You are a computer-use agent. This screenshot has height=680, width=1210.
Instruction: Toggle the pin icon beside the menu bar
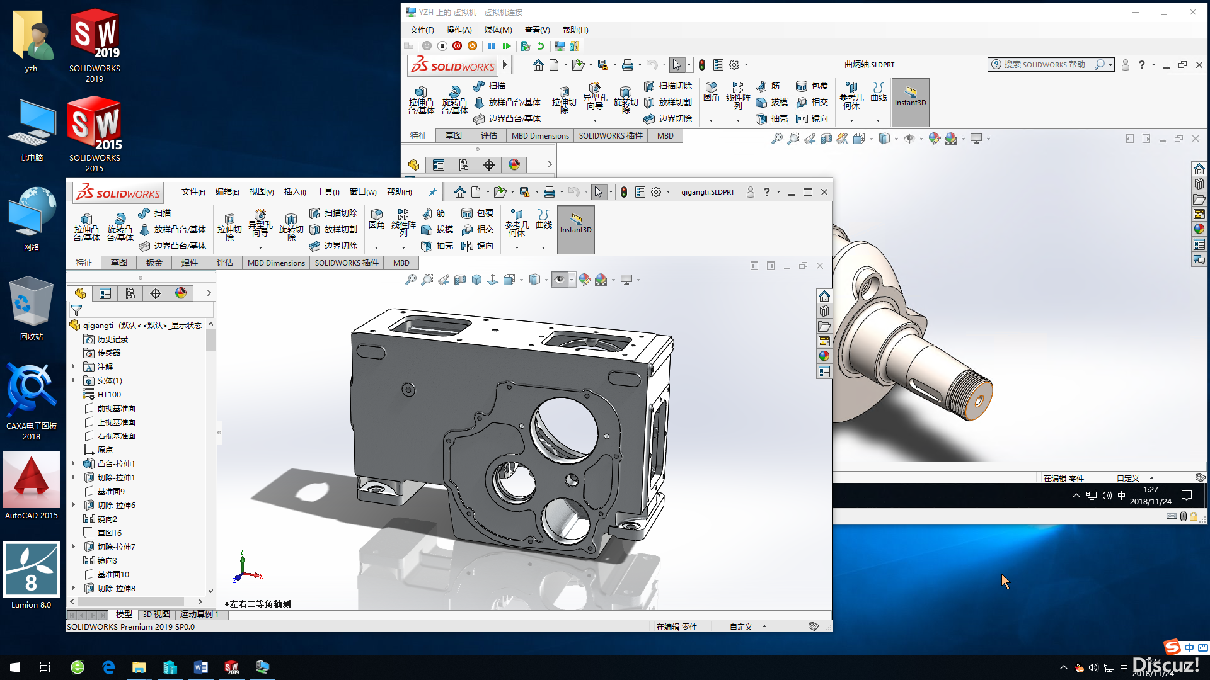(432, 192)
